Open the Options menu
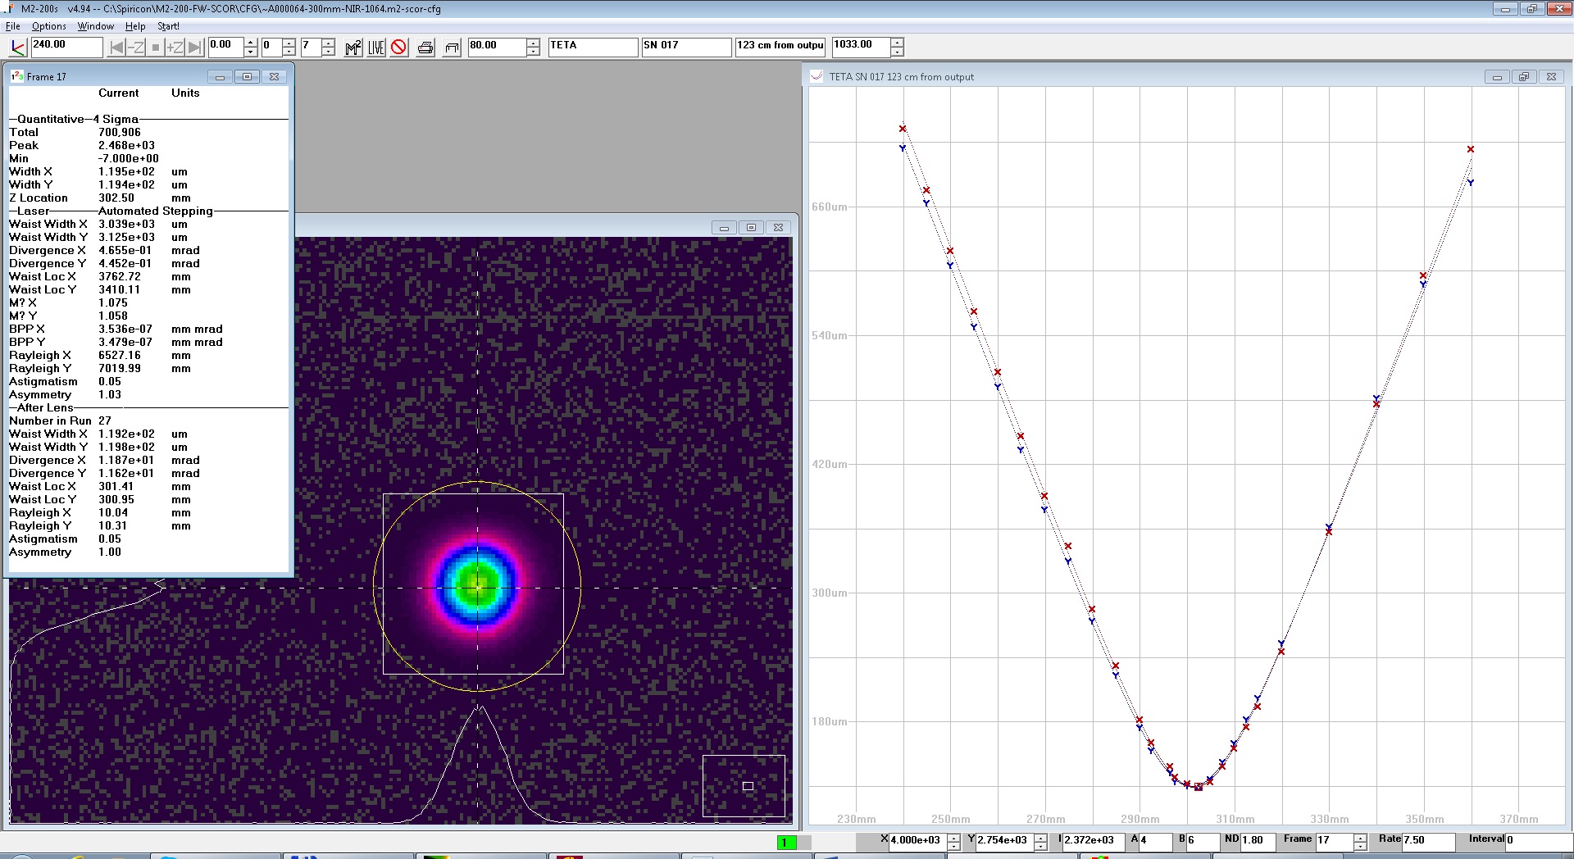 click(x=49, y=26)
